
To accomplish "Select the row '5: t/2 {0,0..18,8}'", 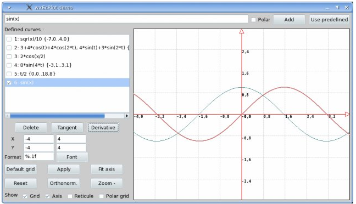I will 67,73.
